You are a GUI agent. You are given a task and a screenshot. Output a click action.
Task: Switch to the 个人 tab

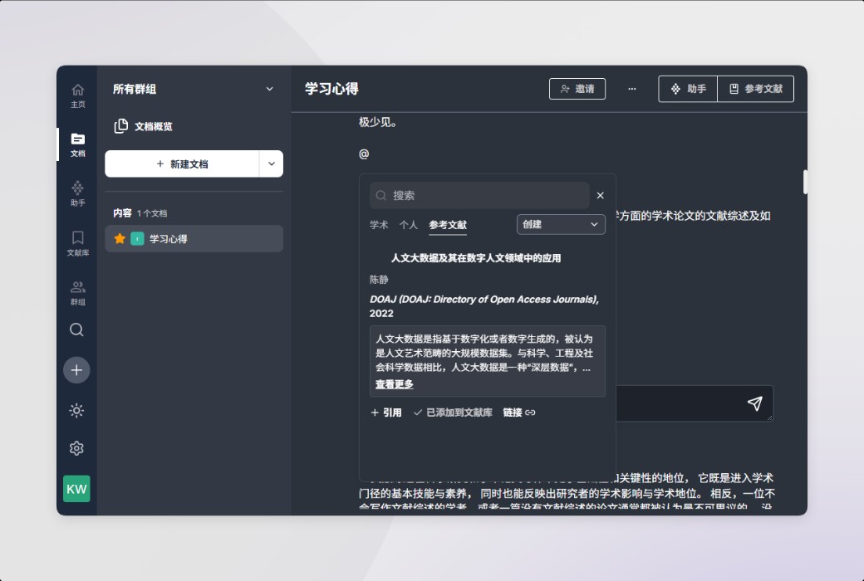tap(408, 225)
